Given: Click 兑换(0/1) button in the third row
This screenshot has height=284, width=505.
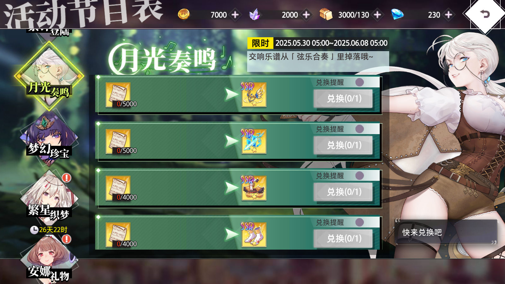Looking at the screenshot, I should coord(343,192).
